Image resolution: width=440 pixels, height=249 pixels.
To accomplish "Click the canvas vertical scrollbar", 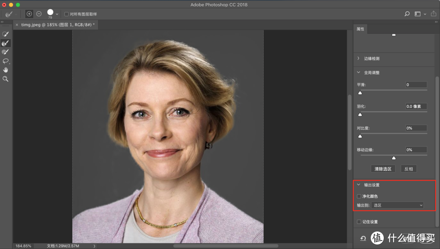I will point(350,132).
